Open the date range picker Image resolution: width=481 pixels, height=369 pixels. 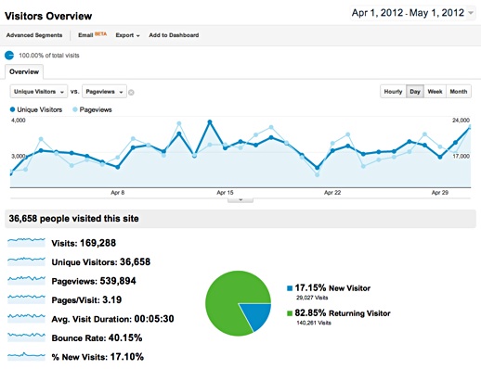coord(412,13)
